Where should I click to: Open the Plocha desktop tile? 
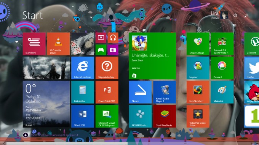46,68
